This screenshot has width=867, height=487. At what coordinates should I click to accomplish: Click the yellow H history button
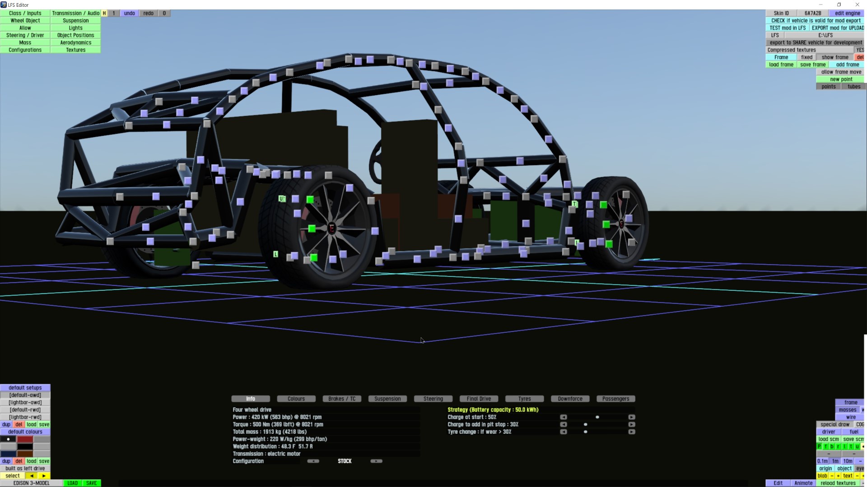click(104, 13)
